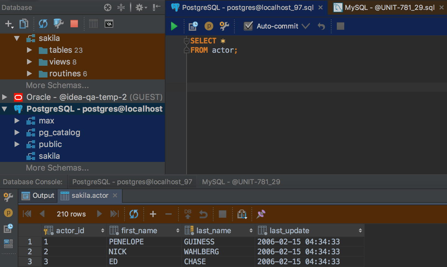Sort by last_update column header
Image resolution: width=447 pixels, height=267 pixels.
[310, 230]
